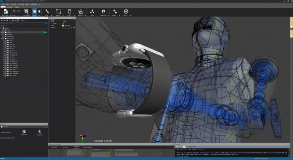Click Arrange in the Analysis workbench
Screen dimensions: 293x160
(x=65, y=147)
